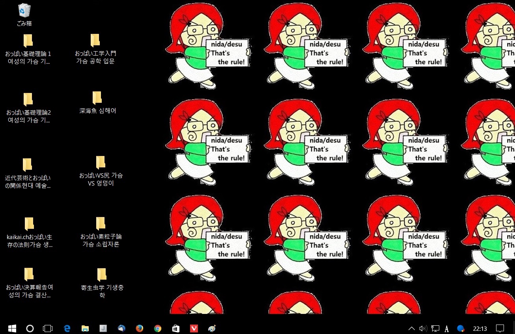Launch Microsoft Edge from the taskbar
515x334 pixels.
(67, 328)
